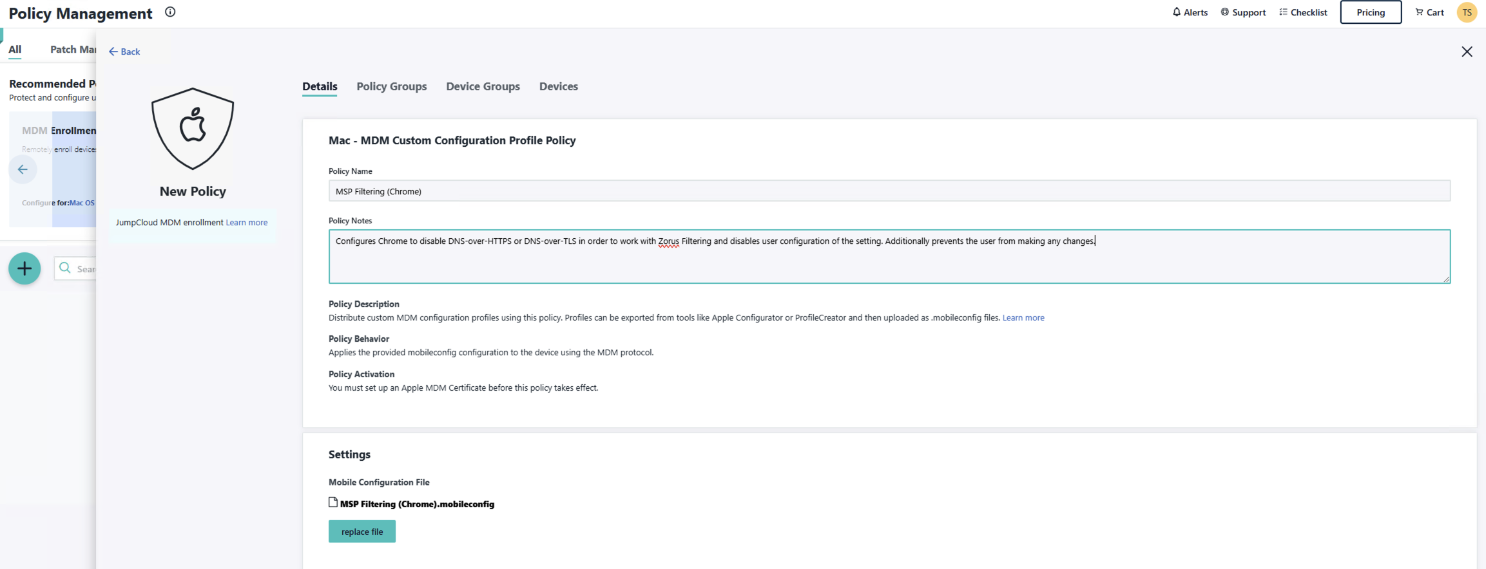Viewport: 1486px width, 569px height.
Task: Click the policy search field
Action: 75,268
